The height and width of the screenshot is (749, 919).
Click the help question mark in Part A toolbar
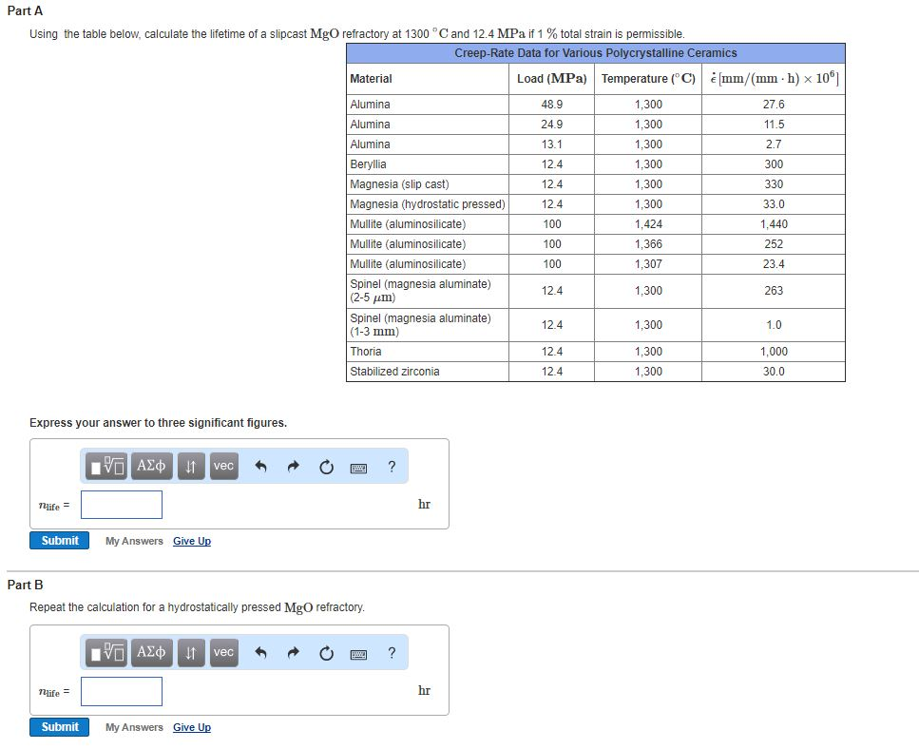tap(391, 466)
